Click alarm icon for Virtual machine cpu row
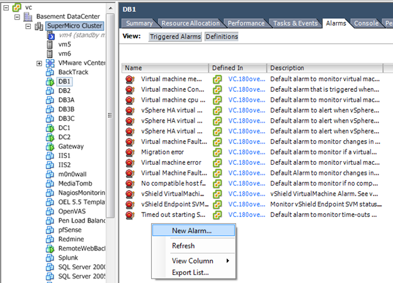Viewport: 393px width, 283px height. [130, 100]
